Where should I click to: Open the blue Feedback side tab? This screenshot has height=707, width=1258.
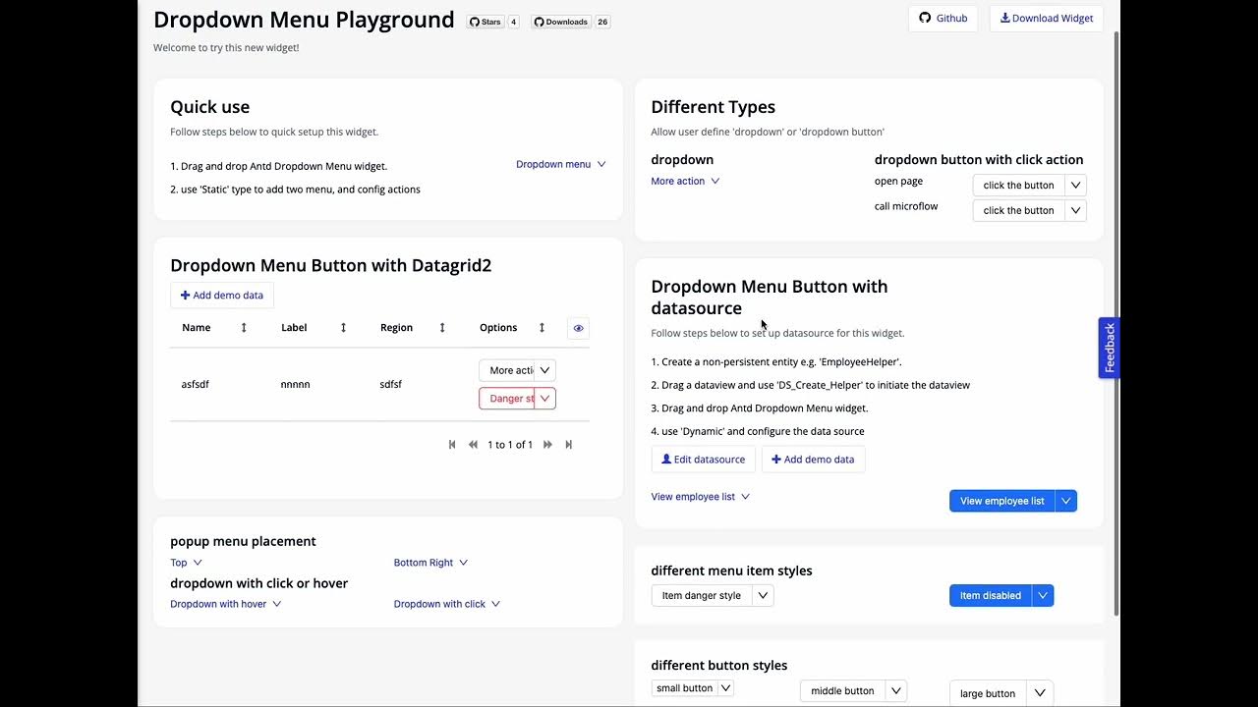tap(1110, 348)
